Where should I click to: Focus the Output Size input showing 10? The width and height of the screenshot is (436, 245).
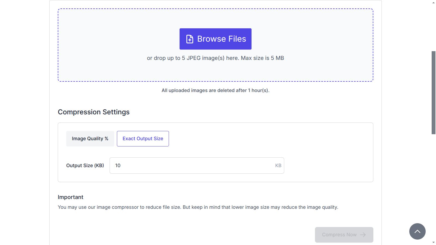point(191,166)
